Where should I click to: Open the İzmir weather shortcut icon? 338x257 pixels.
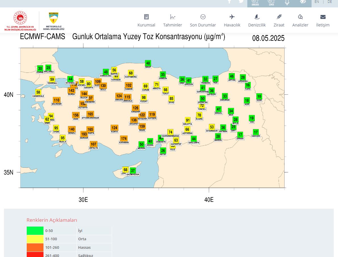pos(271,3)
